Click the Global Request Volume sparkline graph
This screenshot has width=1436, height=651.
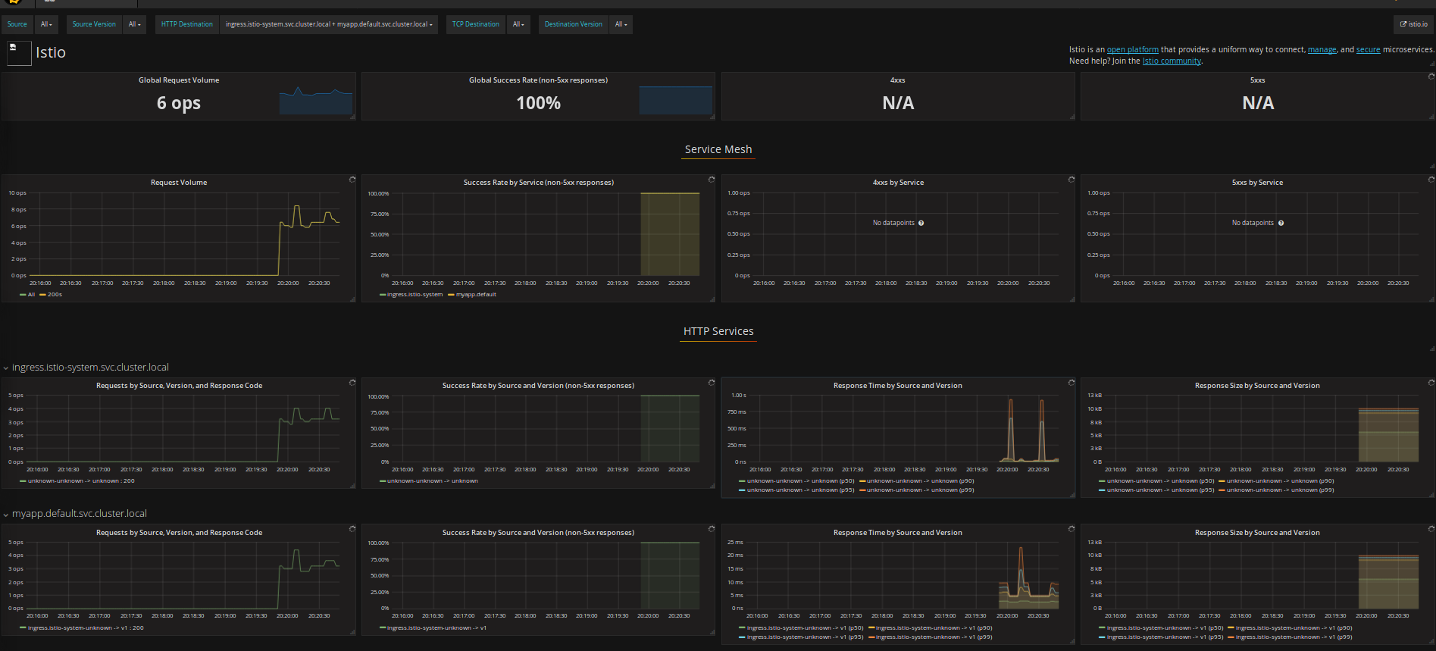click(316, 101)
